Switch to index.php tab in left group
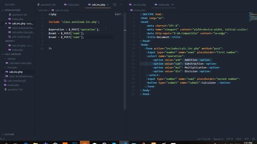Image resolution: width=257 pixels, height=144 pixels. 71,5
